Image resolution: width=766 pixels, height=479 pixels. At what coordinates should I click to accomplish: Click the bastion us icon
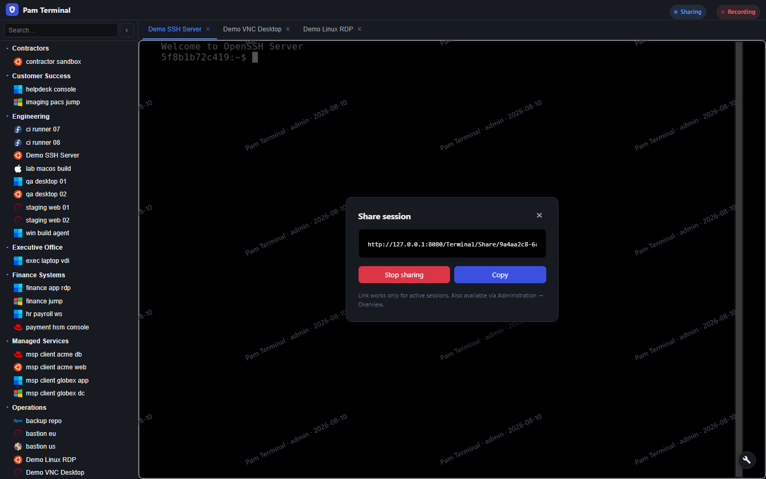click(x=18, y=447)
